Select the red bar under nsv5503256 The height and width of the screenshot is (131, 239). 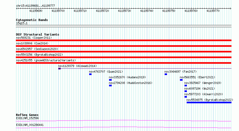pos(124,57)
